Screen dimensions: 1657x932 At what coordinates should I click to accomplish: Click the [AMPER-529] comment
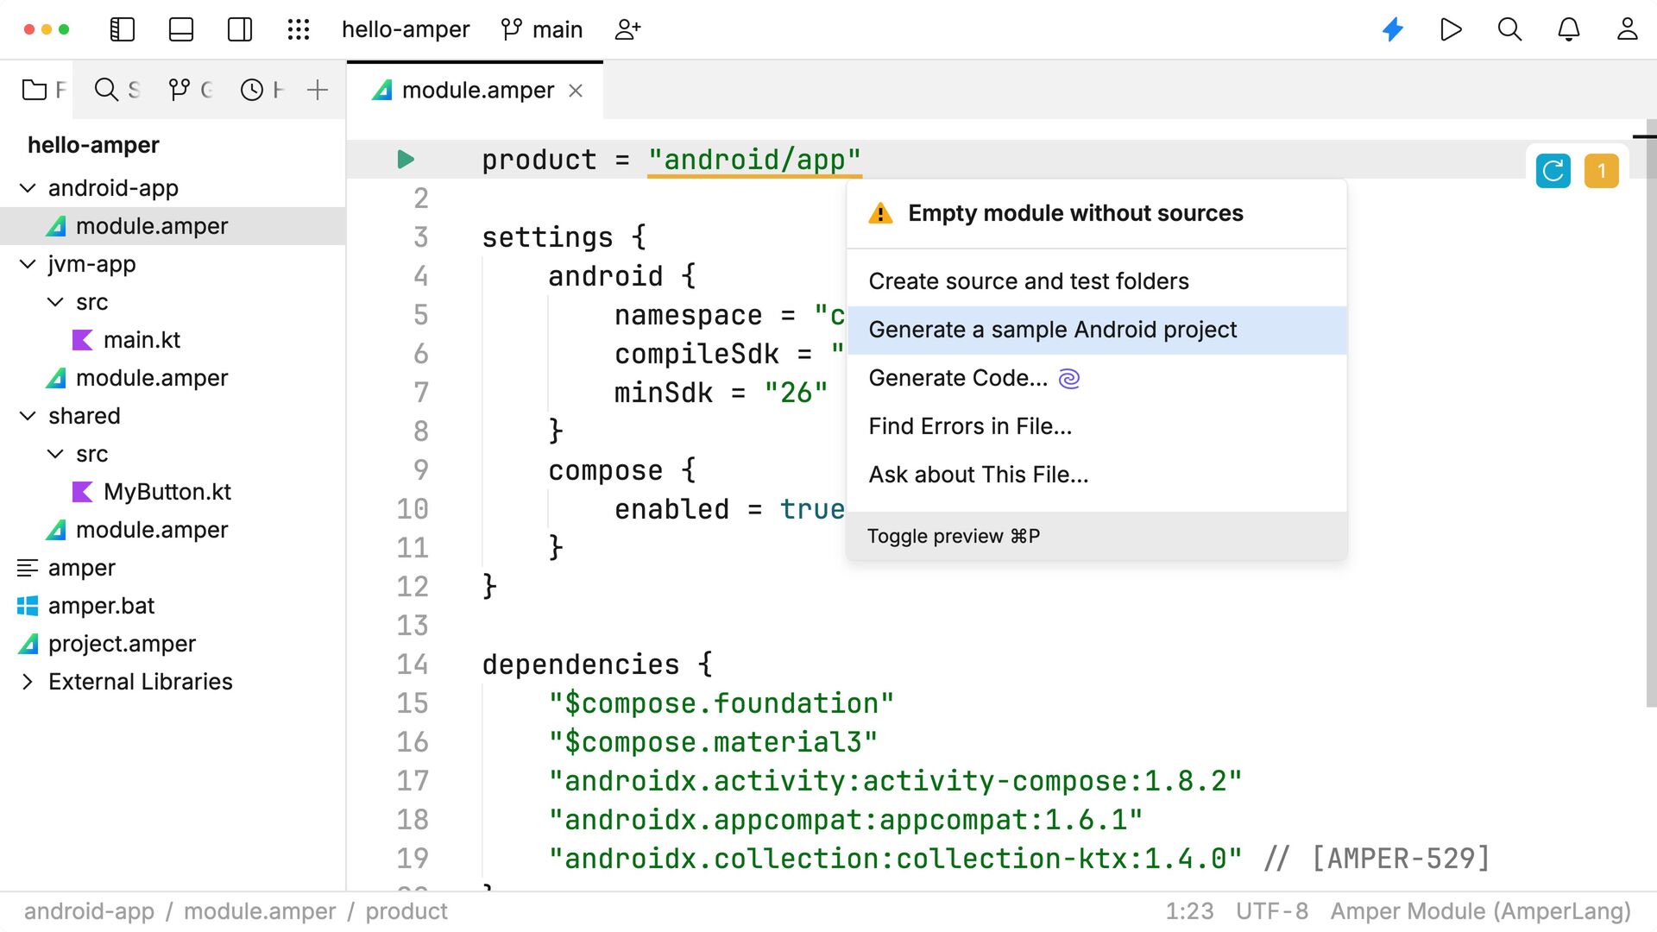1401,859
